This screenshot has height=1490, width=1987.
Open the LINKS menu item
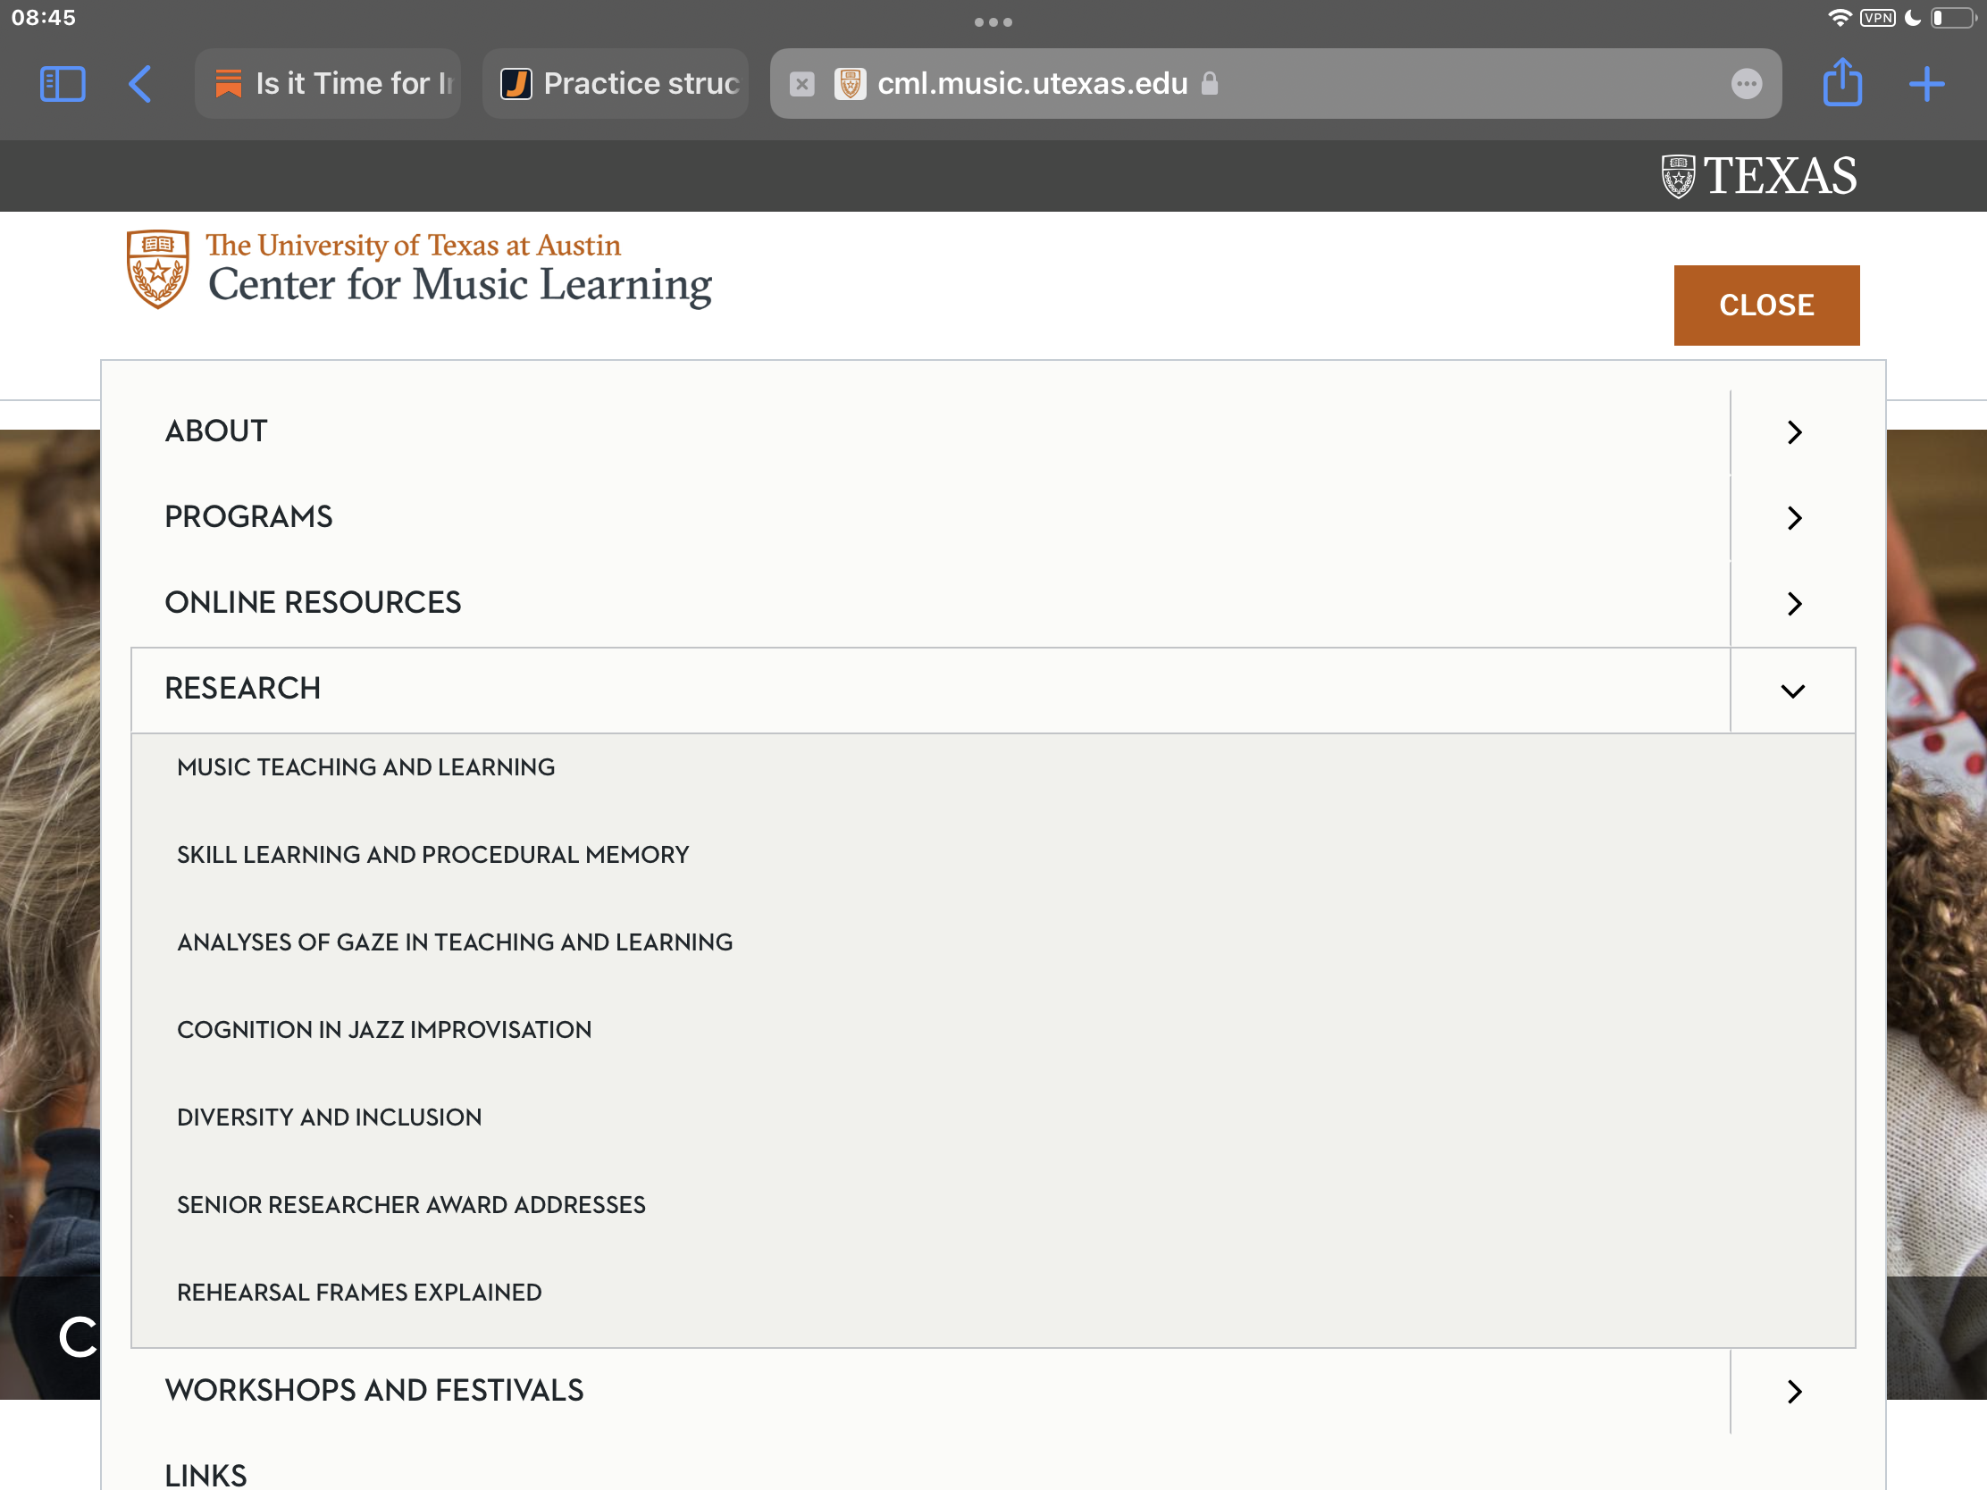point(205,1475)
